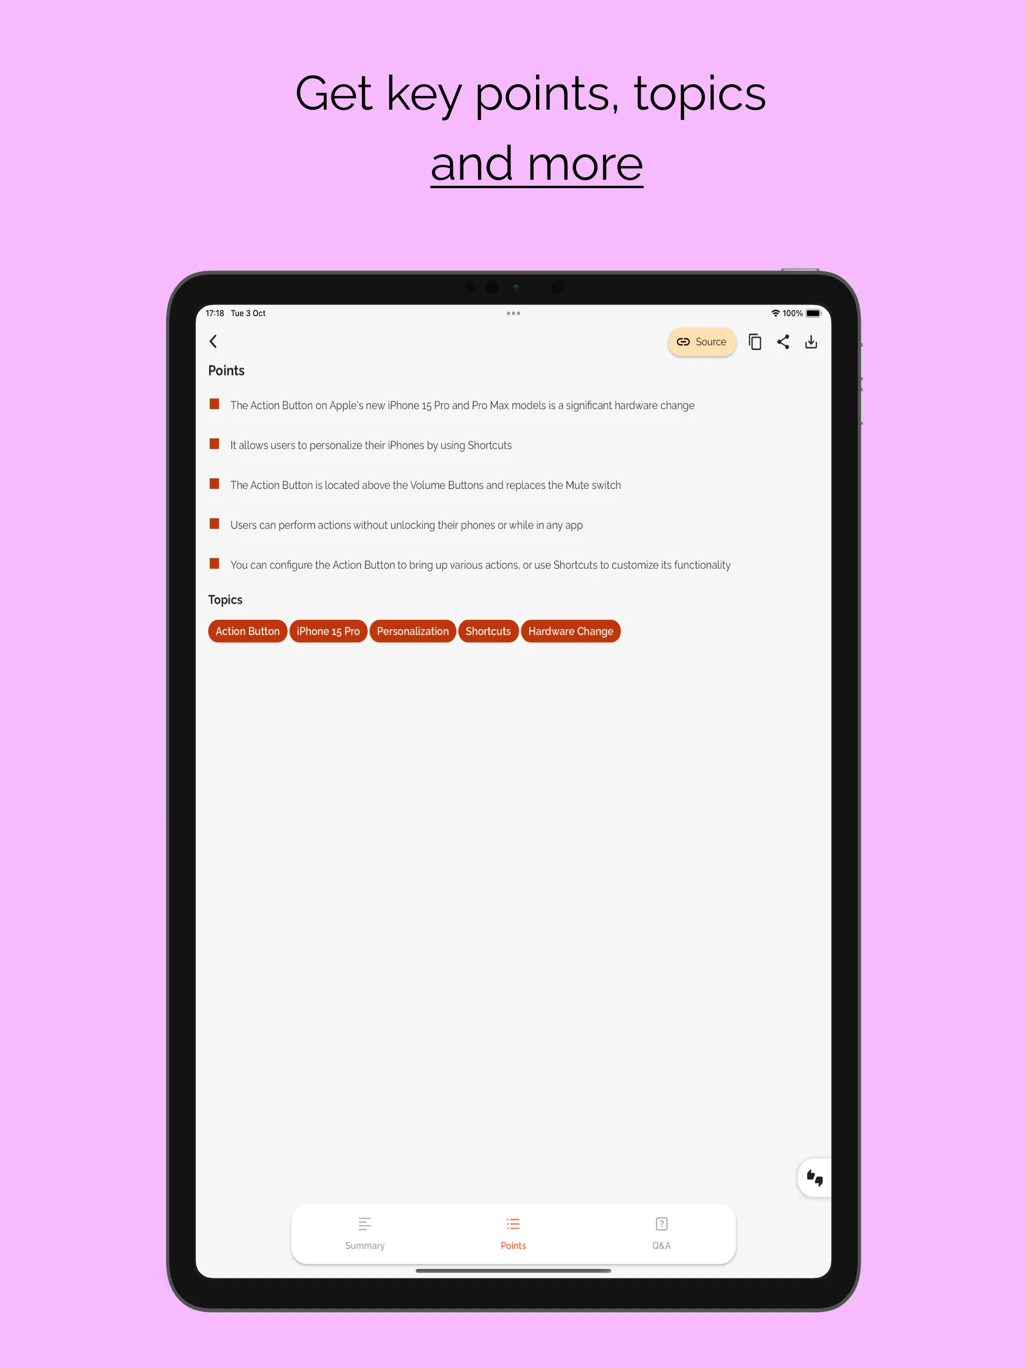The height and width of the screenshot is (1368, 1025).
Task: Select the Hardware Change topic tag
Action: [x=571, y=630]
